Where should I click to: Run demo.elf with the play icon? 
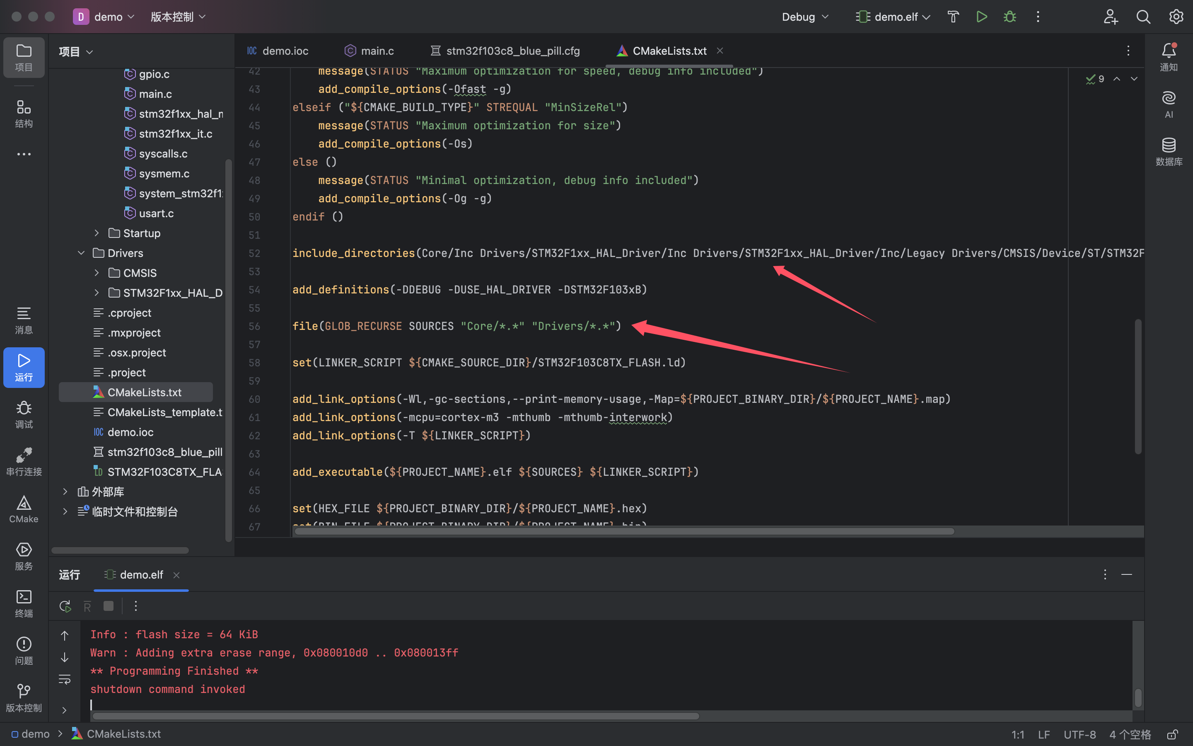(981, 17)
